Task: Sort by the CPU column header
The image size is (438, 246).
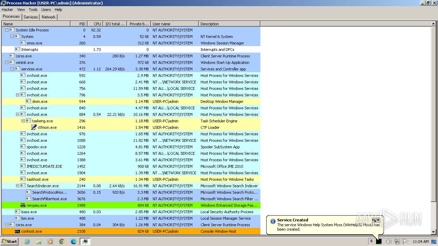Action: (95, 24)
